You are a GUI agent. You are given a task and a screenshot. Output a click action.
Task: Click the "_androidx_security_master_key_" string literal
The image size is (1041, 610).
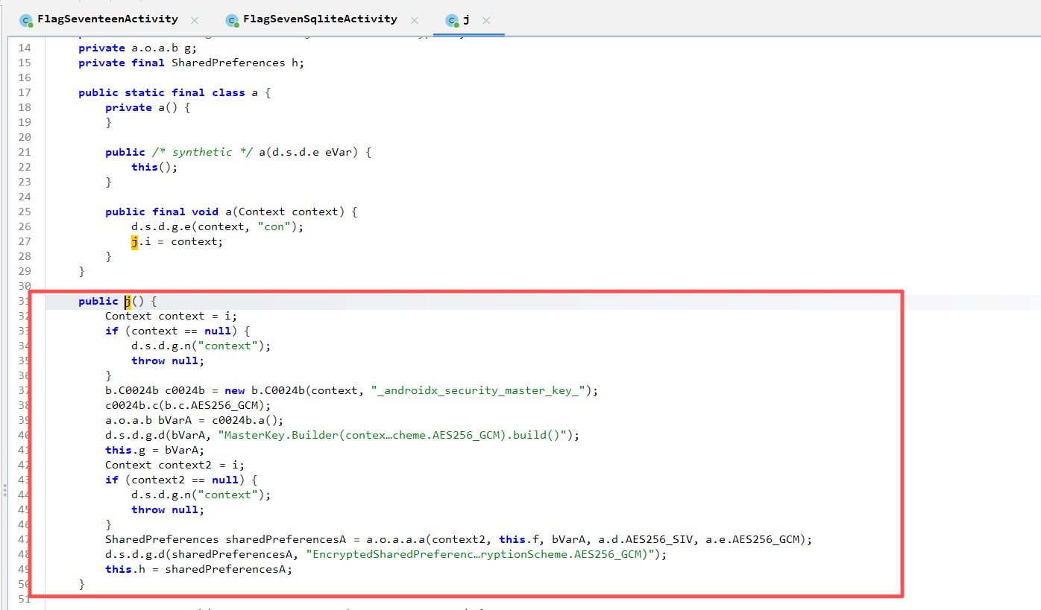[x=481, y=390]
